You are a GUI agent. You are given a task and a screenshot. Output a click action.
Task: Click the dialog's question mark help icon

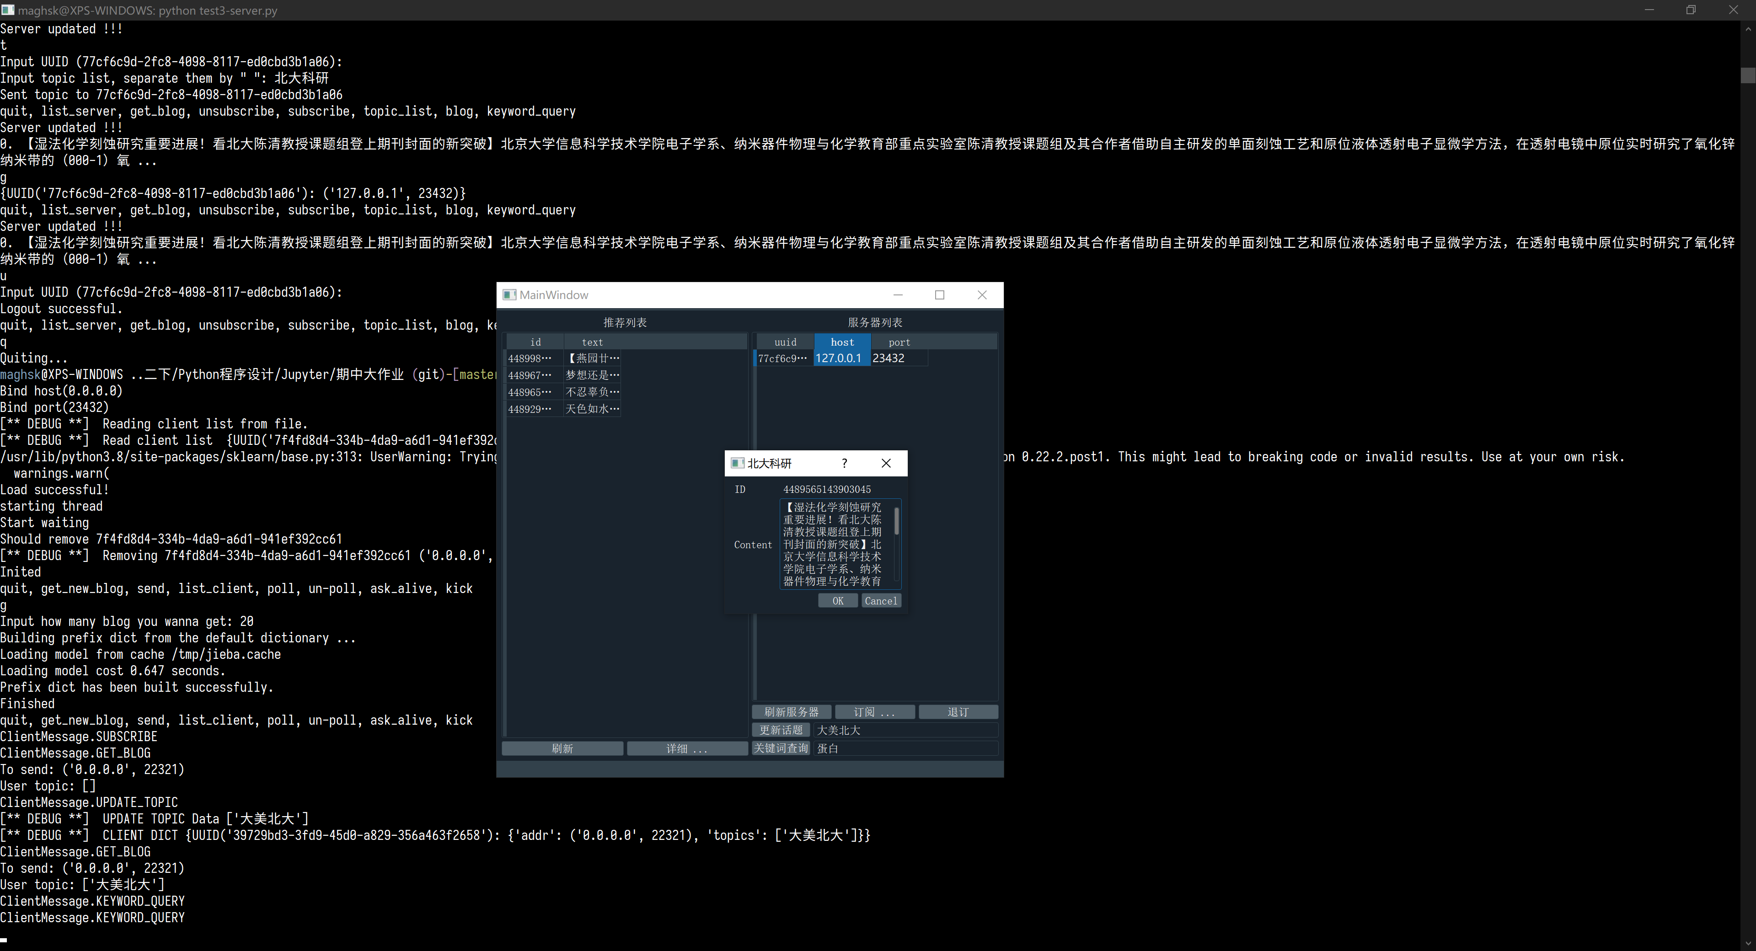pos(844,464)
